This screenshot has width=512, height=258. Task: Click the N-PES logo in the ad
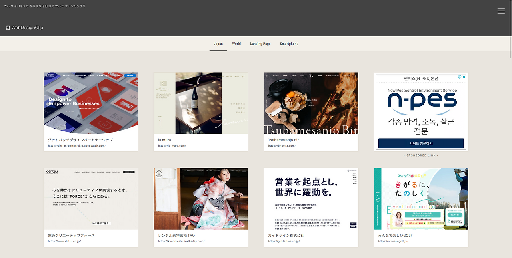coord(422,101)
